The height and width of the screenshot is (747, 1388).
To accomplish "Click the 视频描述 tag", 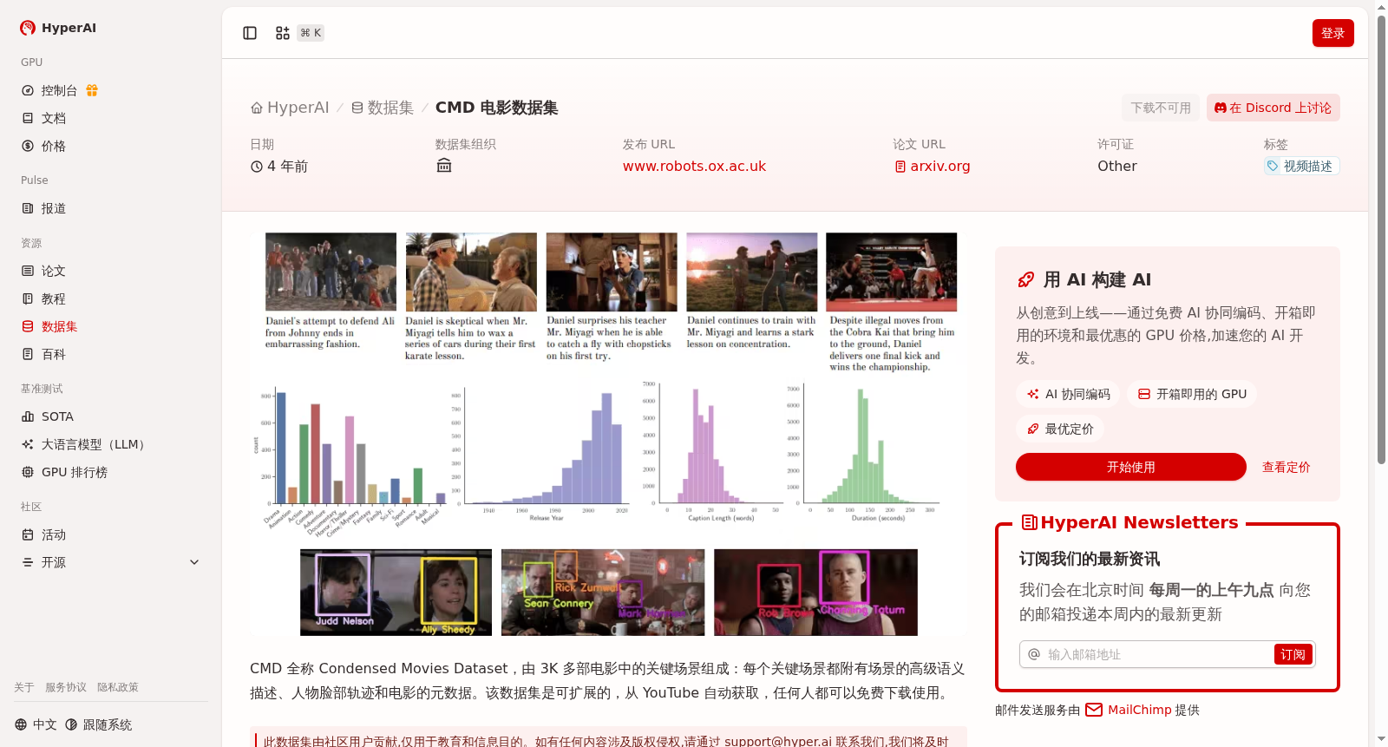I will click(1301, 166).
